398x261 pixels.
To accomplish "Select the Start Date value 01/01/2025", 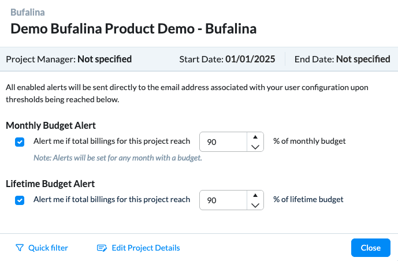I will (250, 59).
